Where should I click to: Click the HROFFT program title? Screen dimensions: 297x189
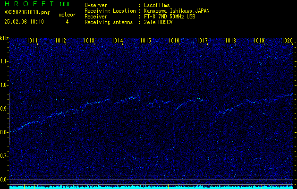click(x=29, y=4)
